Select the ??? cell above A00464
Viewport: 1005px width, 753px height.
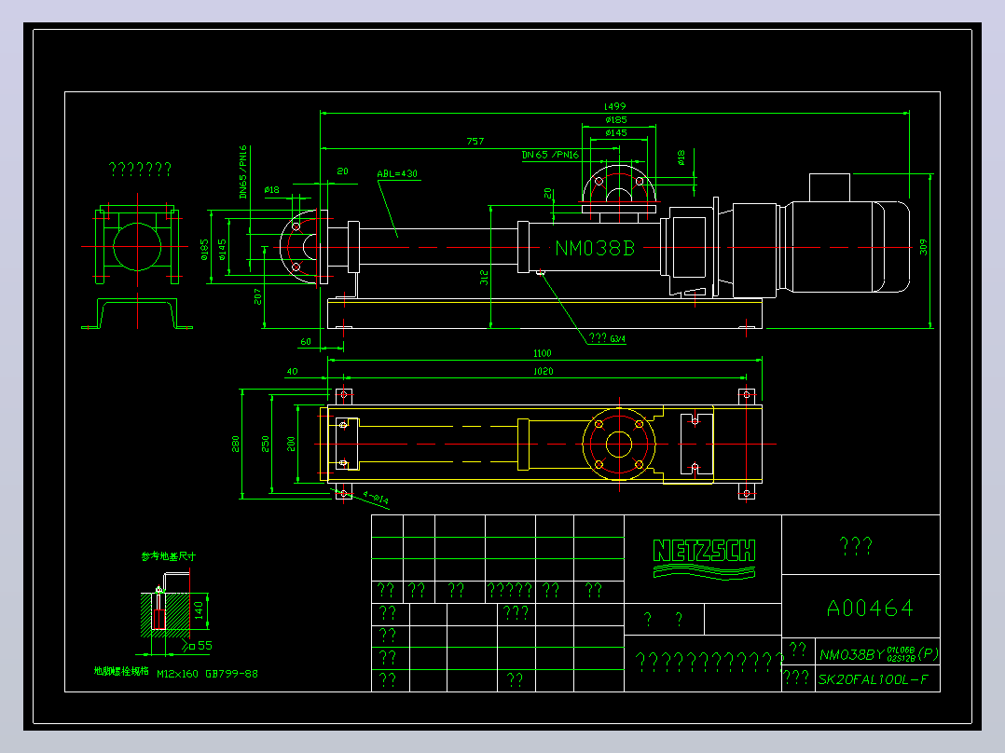(x=856, y=545)
